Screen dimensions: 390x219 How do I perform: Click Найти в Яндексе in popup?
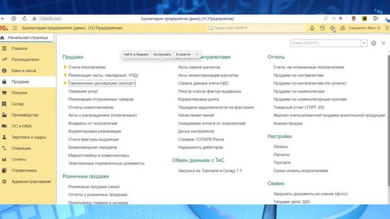pyautogui.click(x=136, y=54)
